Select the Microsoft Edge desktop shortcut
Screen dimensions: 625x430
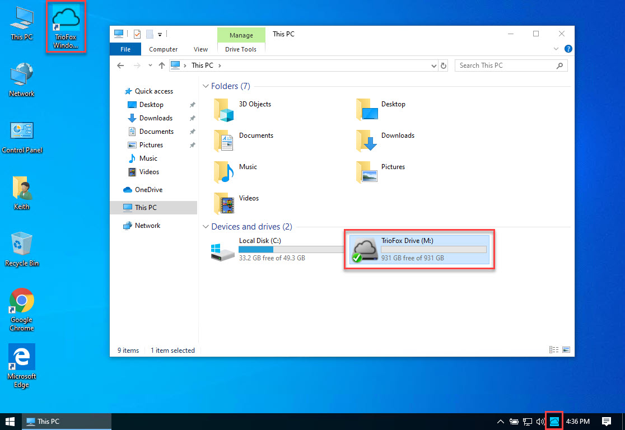point(21,366)
